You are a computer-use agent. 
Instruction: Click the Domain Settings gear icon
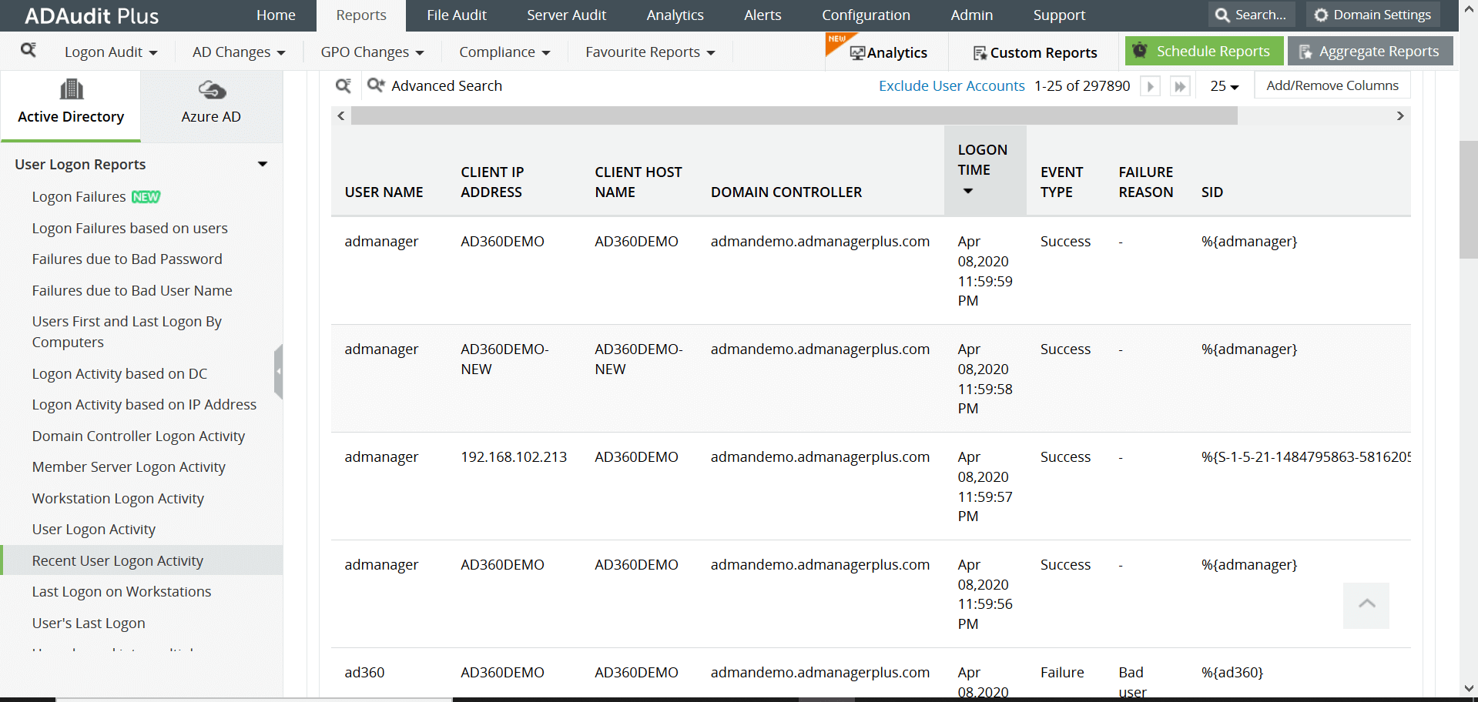tap(1321, 15)
